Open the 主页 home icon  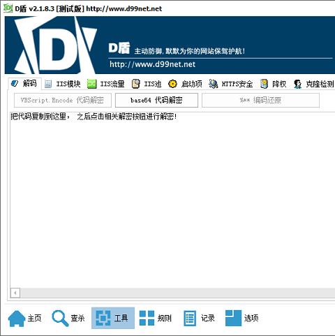coord(17,318)
